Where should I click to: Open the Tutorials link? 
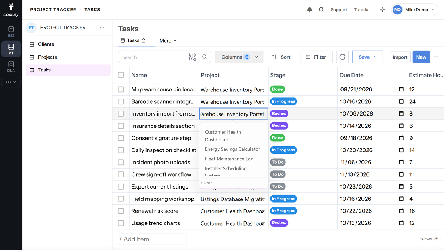click(x=363, y=10)
